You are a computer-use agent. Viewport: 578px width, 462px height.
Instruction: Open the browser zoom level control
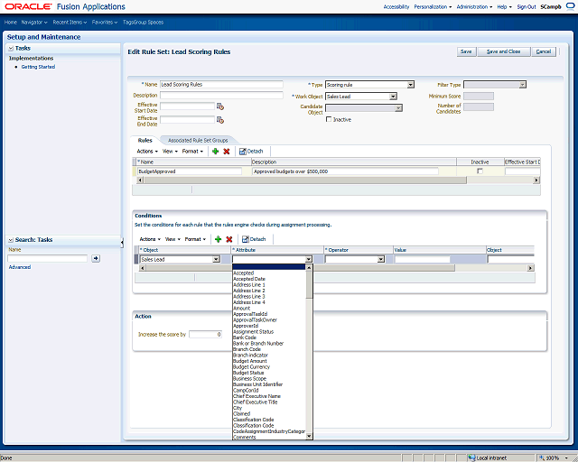555,457
